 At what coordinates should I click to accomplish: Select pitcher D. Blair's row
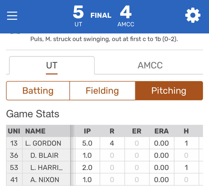[x=44, y=155]
